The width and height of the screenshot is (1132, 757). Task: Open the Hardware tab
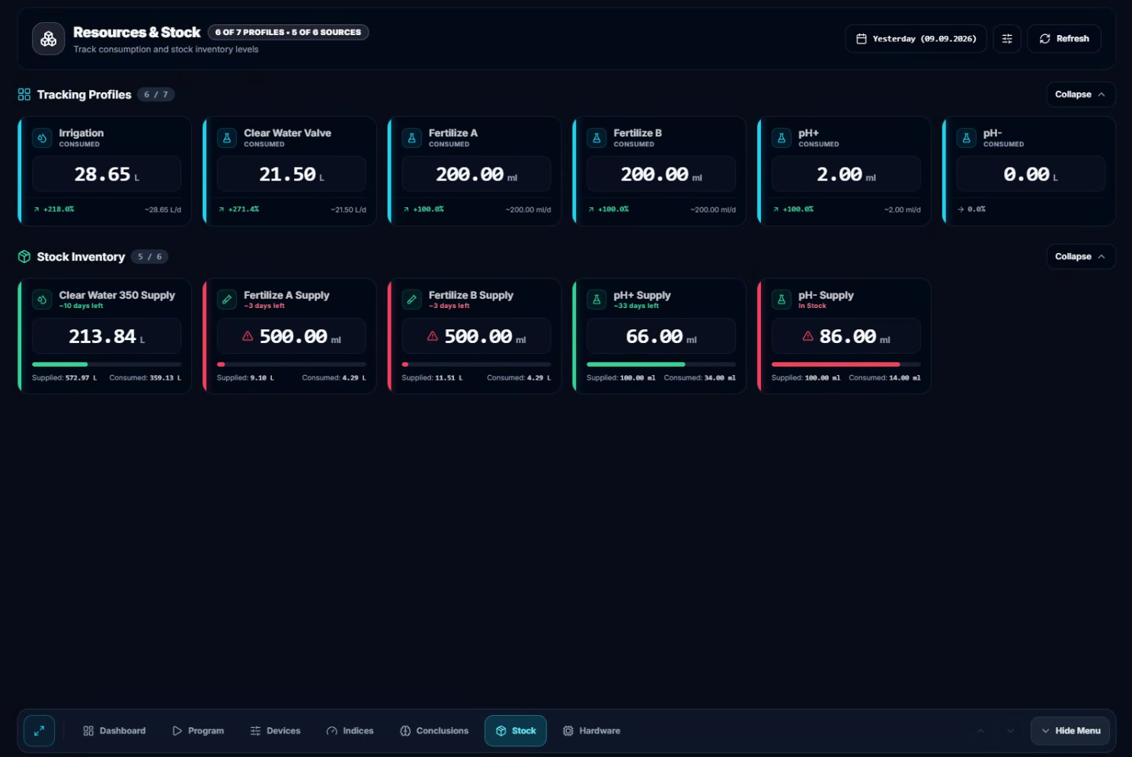coord(591,730)
